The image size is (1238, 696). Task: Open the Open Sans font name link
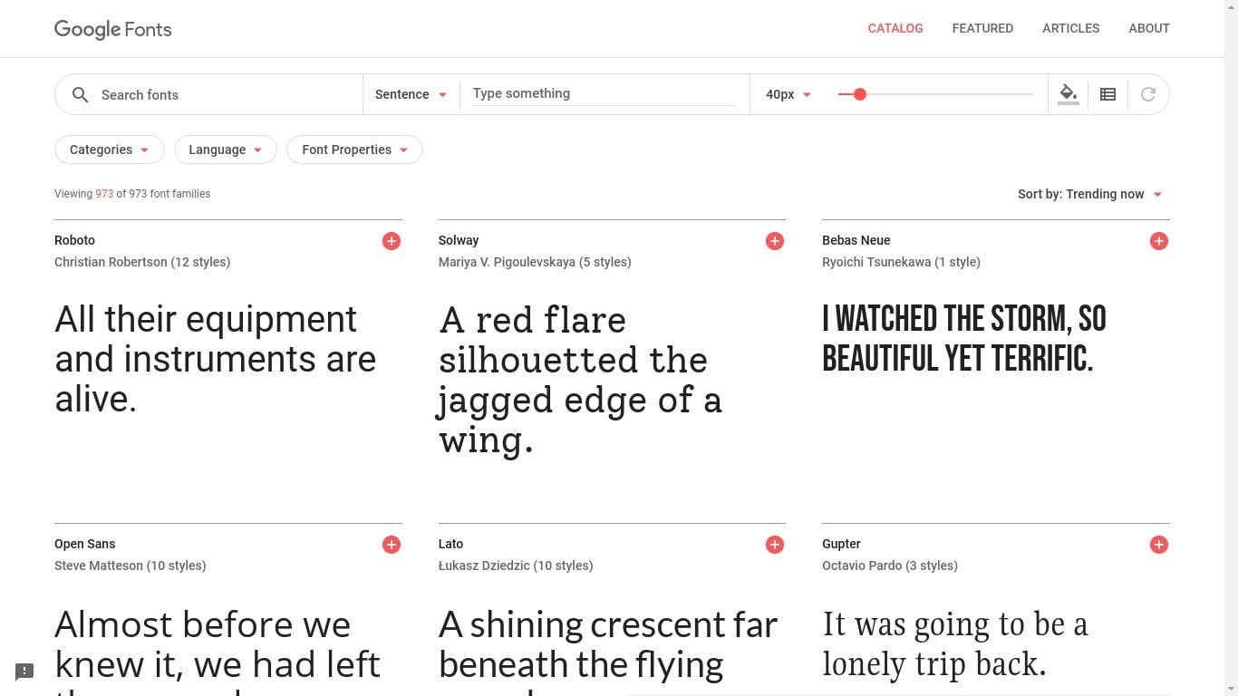[x=84, y=544]
